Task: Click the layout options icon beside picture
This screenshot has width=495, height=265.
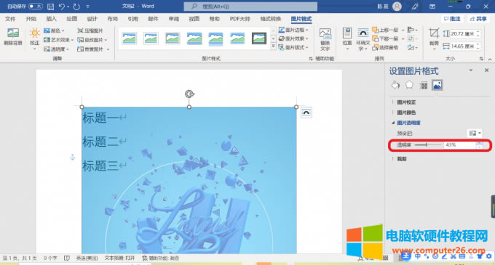Action: (306, 113)
